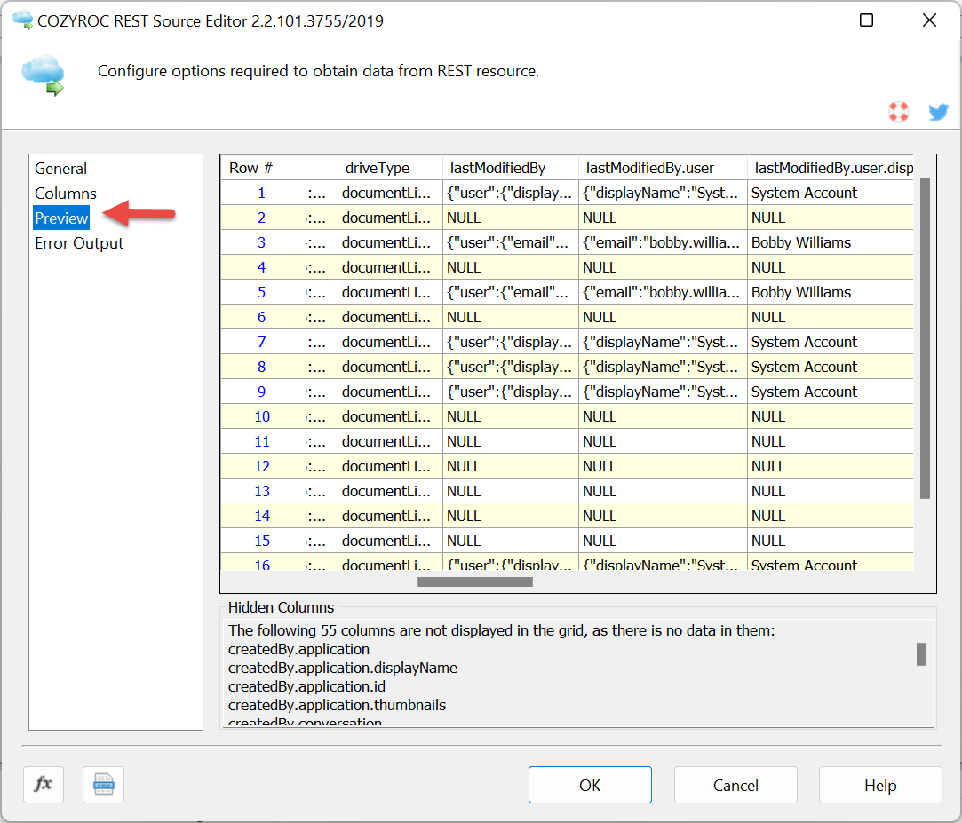Select row number 7 in grid
Viewport: 962px width, 823px height.
[x=262, y=342]
